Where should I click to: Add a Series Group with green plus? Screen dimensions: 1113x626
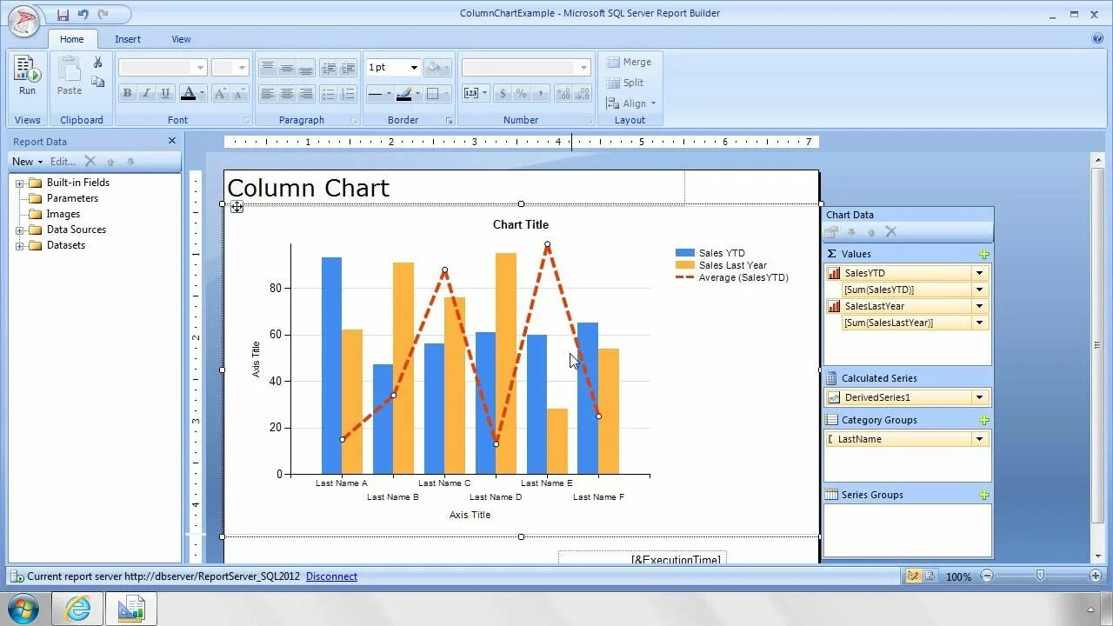tap(984, 495)
